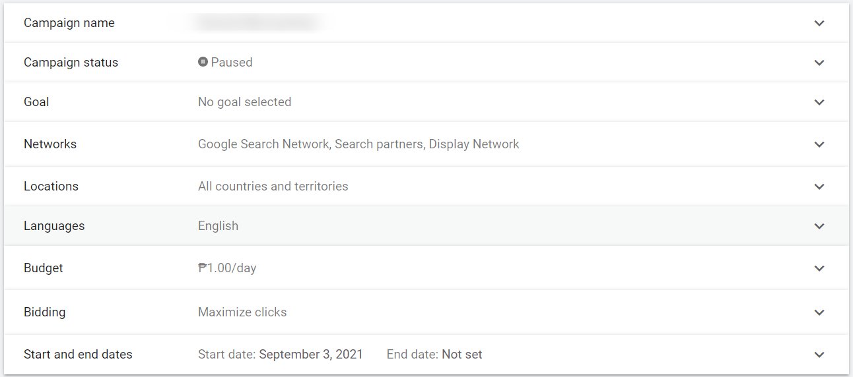Screen dimensions: 853x377
Task: Expand the Campaign name row chevron
Action: 819,23
